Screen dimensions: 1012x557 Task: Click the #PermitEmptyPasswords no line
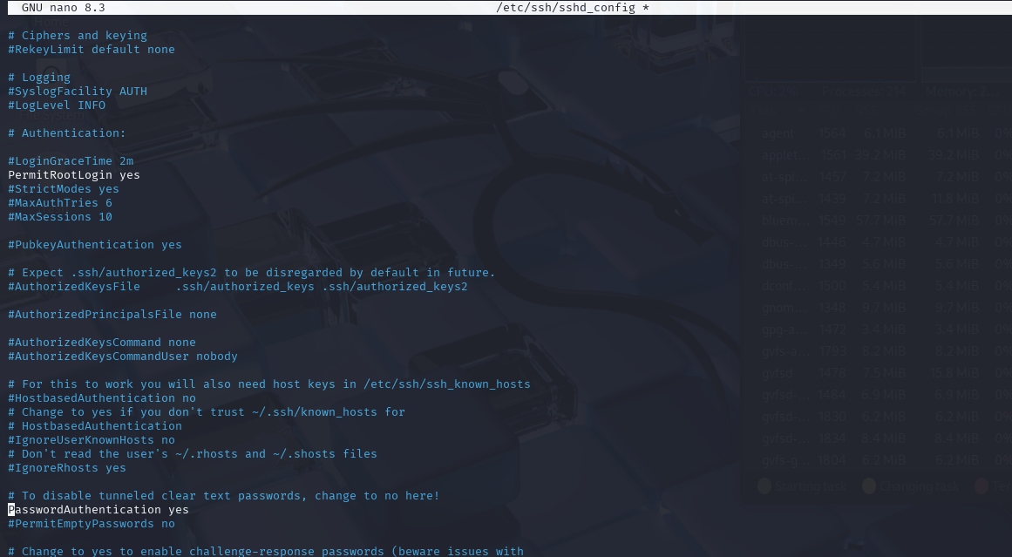point(91,524)
